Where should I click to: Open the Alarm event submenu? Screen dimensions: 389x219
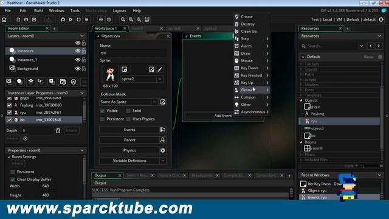tap(252, 46)
